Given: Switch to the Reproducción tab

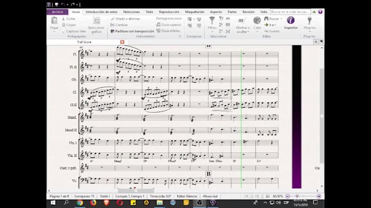Looking at the screenshot, I should point(169,12).
